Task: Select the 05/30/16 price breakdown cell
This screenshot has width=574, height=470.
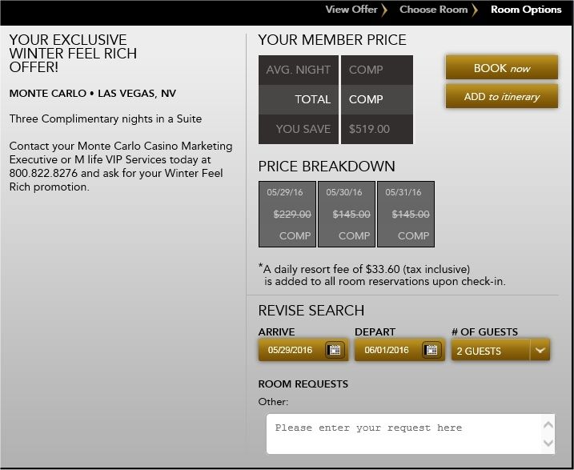Action: point(347,214)
